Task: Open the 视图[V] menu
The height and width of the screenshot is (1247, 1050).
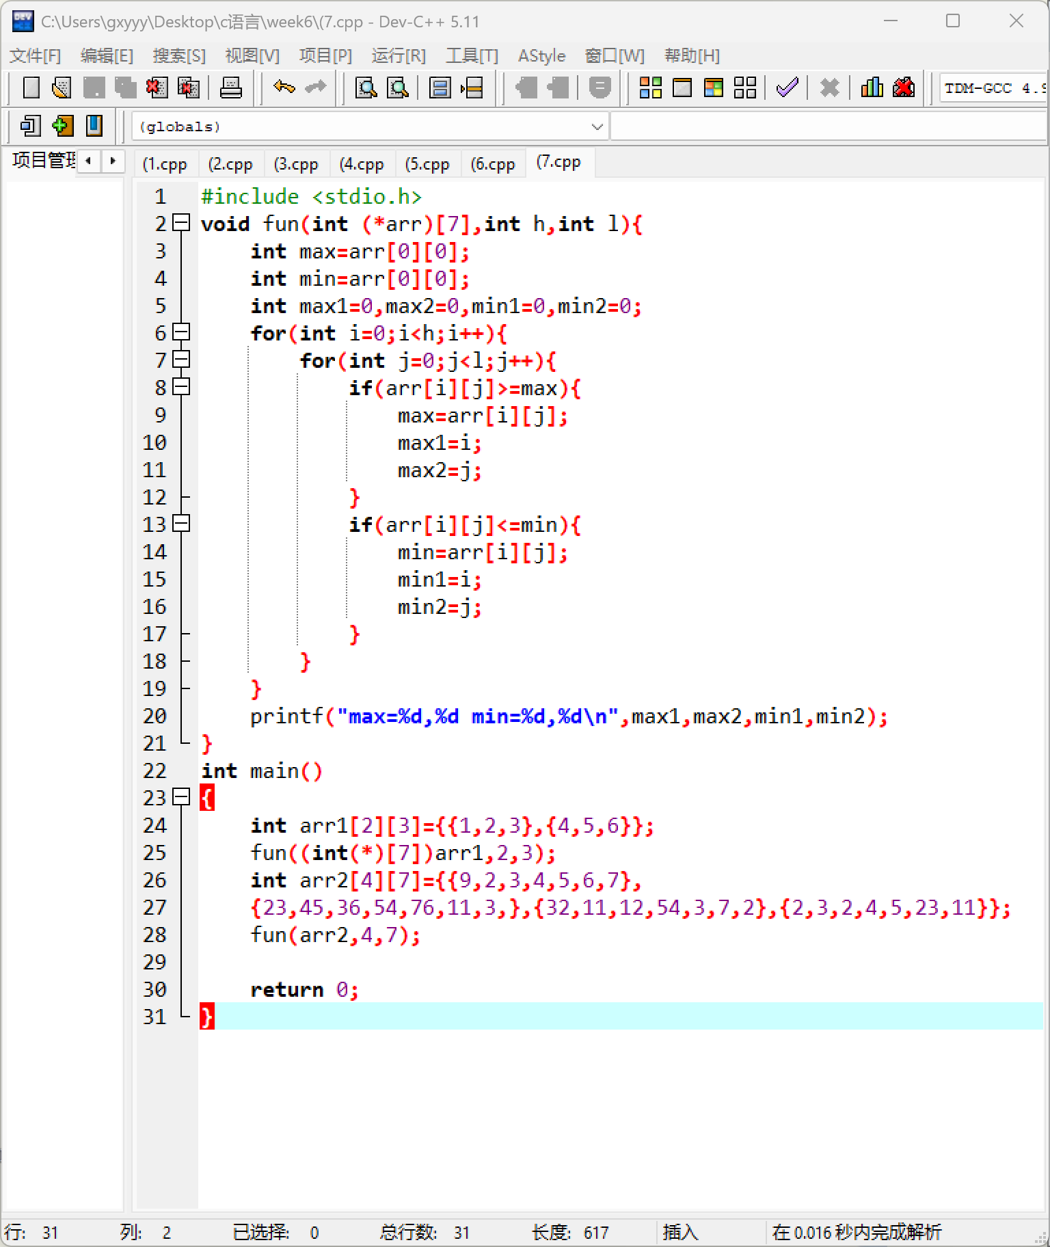Action: coord(252,55)
